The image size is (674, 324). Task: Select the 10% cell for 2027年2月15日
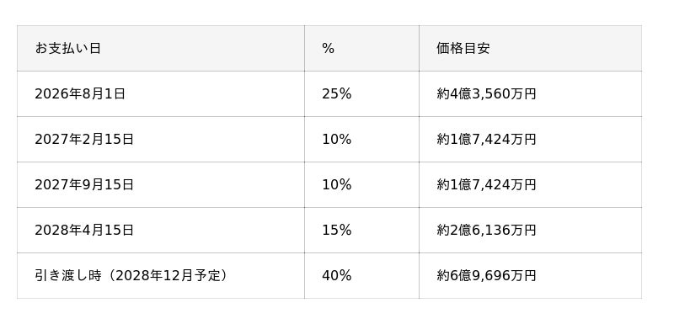coord(361,140)
